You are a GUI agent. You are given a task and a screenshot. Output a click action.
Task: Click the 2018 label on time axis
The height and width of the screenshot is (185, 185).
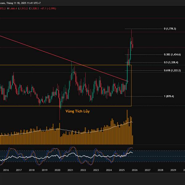[32, 170]
